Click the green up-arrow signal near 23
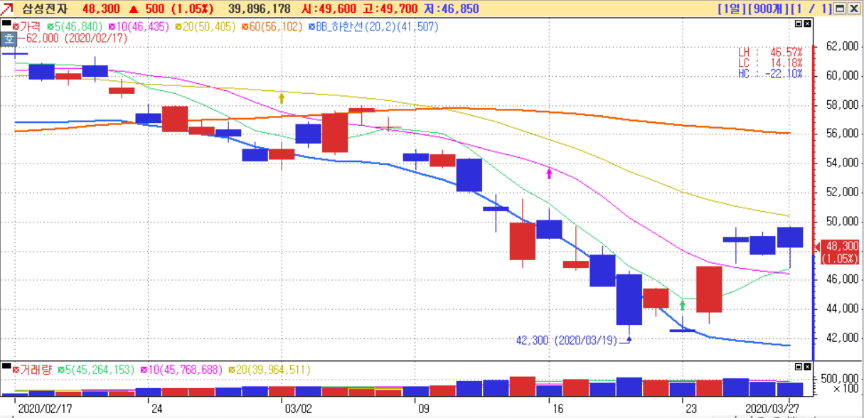864x418 pixels. point(683,304)
